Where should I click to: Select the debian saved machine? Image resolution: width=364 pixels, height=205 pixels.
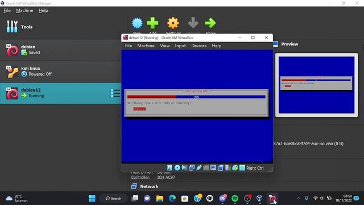(60, 50)
